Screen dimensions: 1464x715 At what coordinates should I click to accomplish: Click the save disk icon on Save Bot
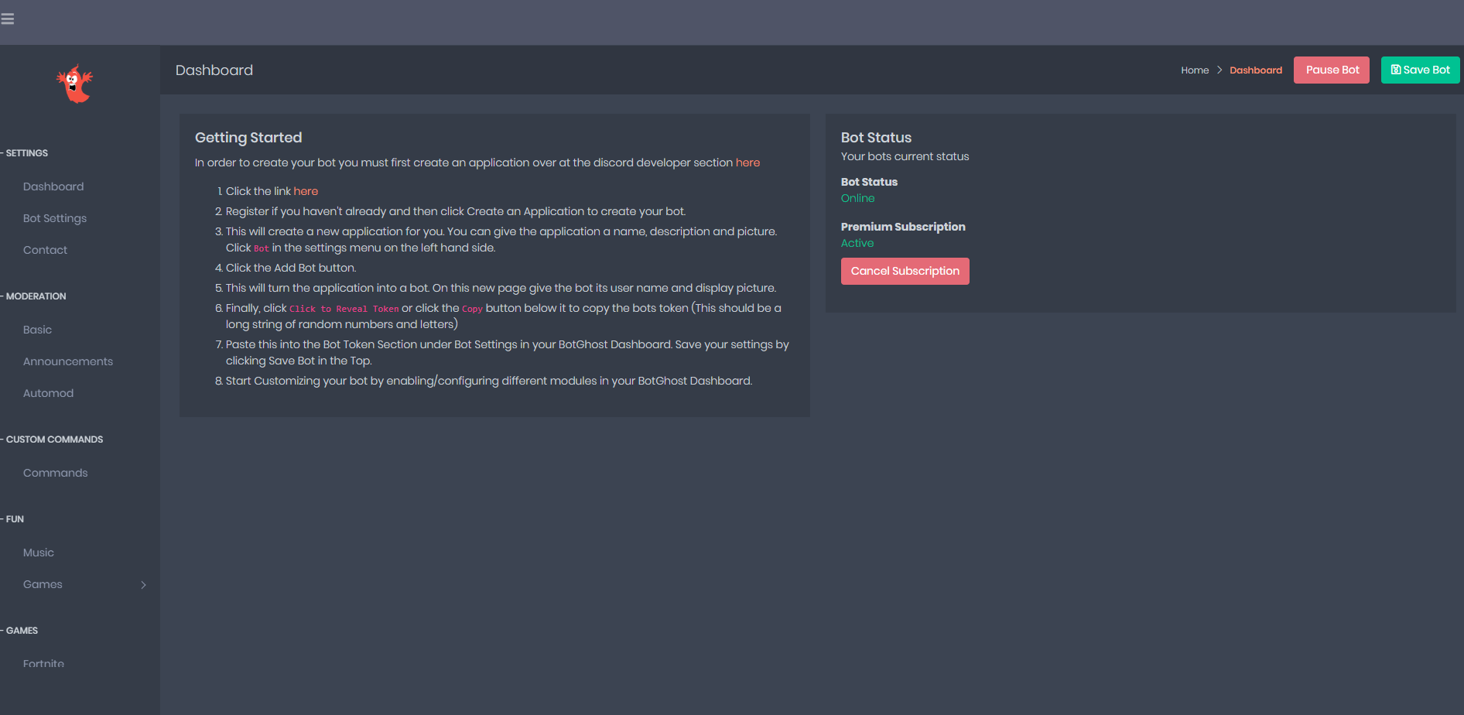coord(1394,70)
